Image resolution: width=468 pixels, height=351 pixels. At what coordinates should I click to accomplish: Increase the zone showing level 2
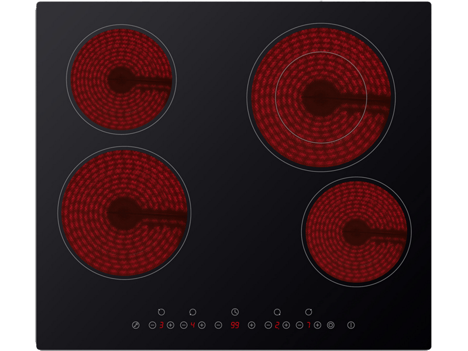pos(286,325)
